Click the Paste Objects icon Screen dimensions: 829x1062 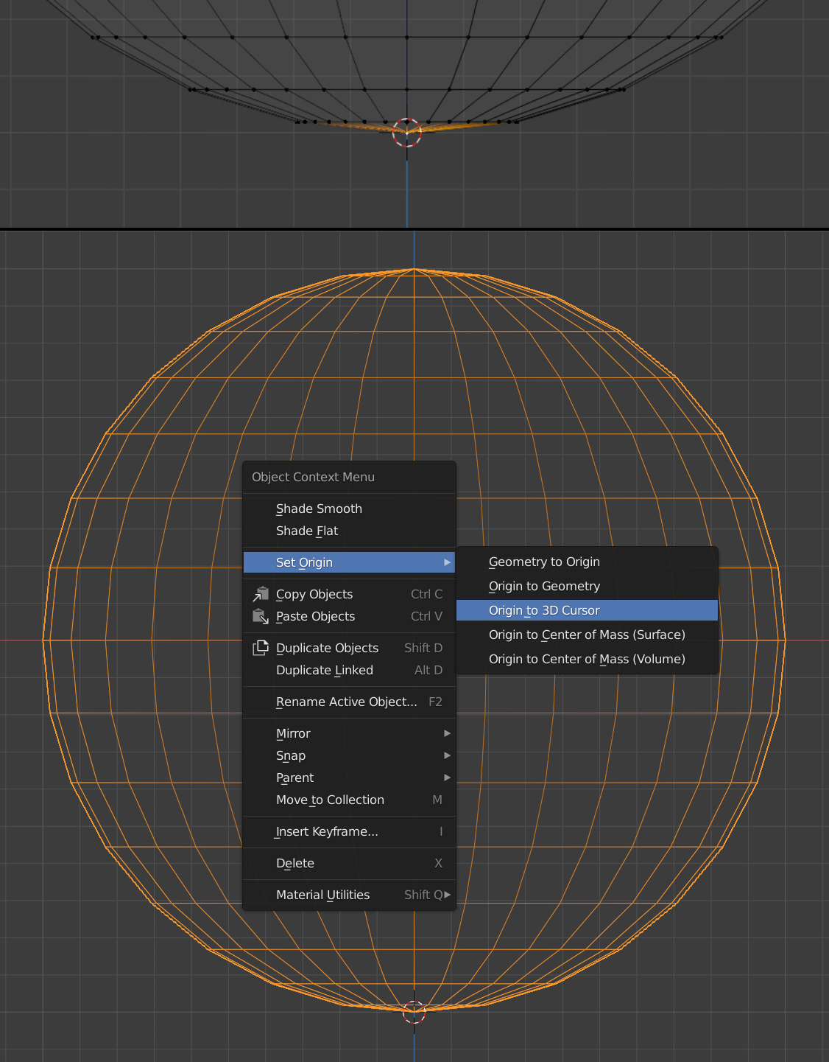(x=261, y=616)
